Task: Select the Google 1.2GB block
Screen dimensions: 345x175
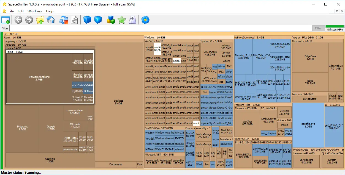Action: pyautogui.click(x=51, y=128)
